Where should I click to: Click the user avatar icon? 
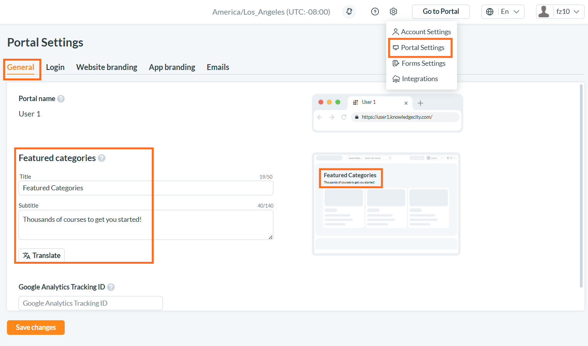(544, 12)
